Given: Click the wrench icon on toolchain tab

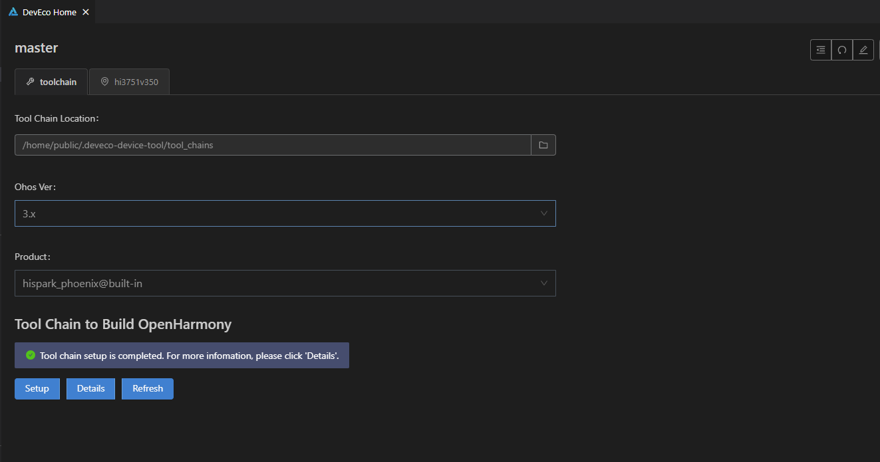Looking at the screenshot, I should 30,82.
